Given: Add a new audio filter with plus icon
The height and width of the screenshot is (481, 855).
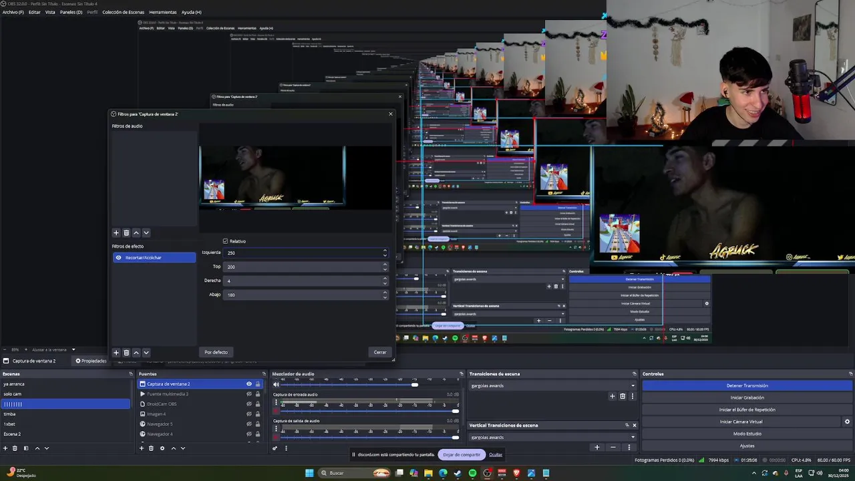Looking at the screenshot, I should (116, 232).
